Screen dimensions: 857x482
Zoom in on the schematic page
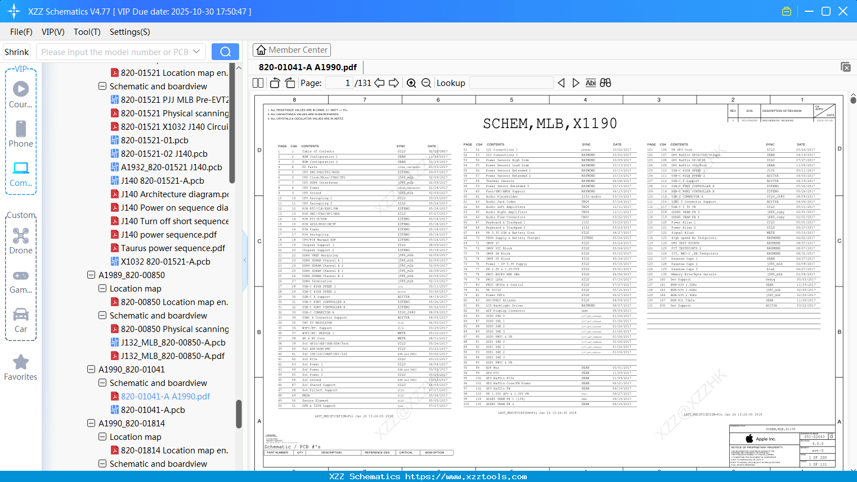[x=411, y=83]
